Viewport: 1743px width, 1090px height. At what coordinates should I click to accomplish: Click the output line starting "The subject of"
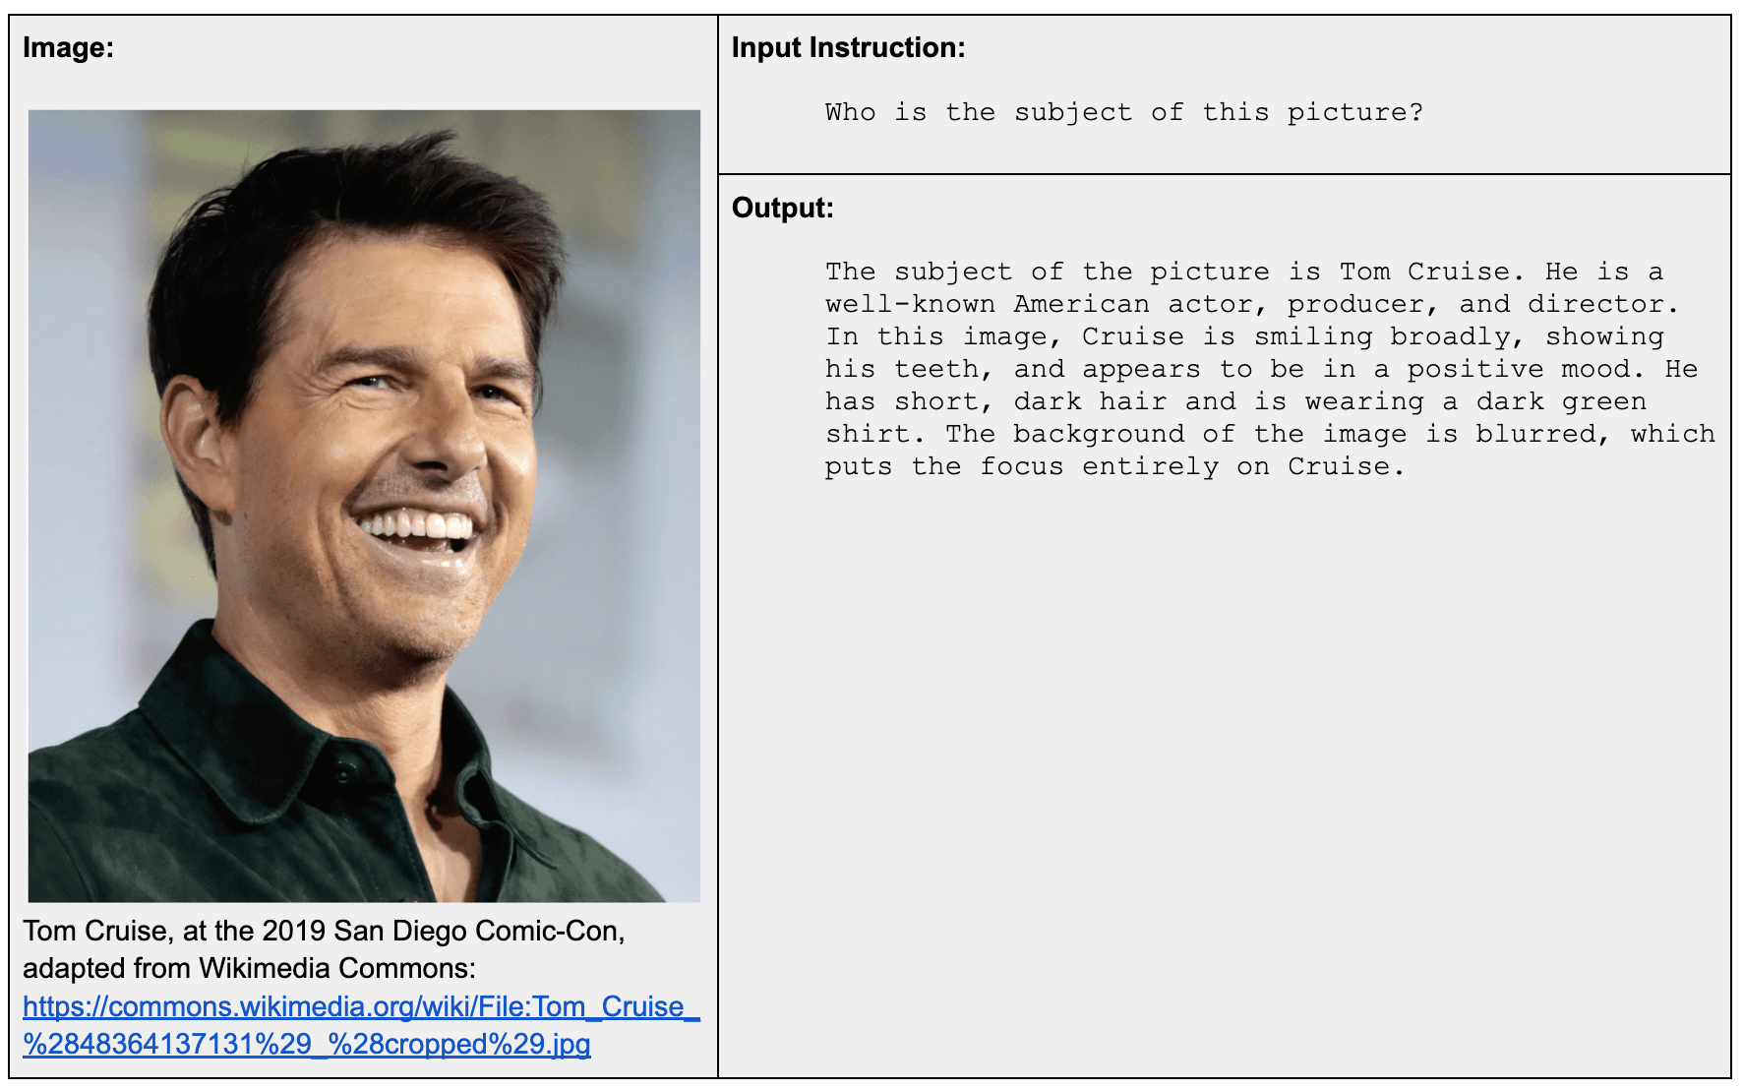(1243, 272)
